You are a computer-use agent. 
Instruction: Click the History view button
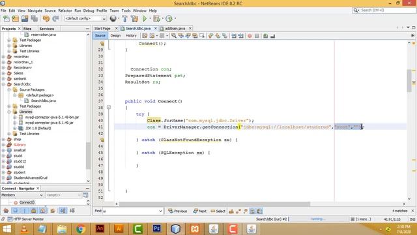click(x=131, y=36)
